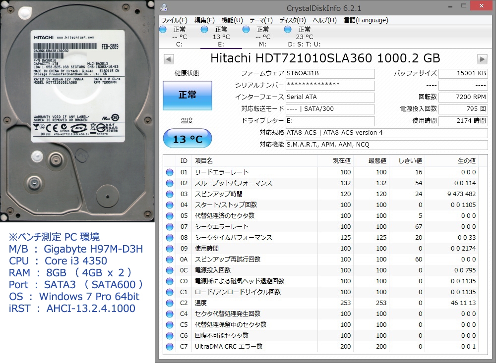Screen dimensions: 496x363
Task: Click the raw value 9 473 482
Action: click(x=461, y=194)
